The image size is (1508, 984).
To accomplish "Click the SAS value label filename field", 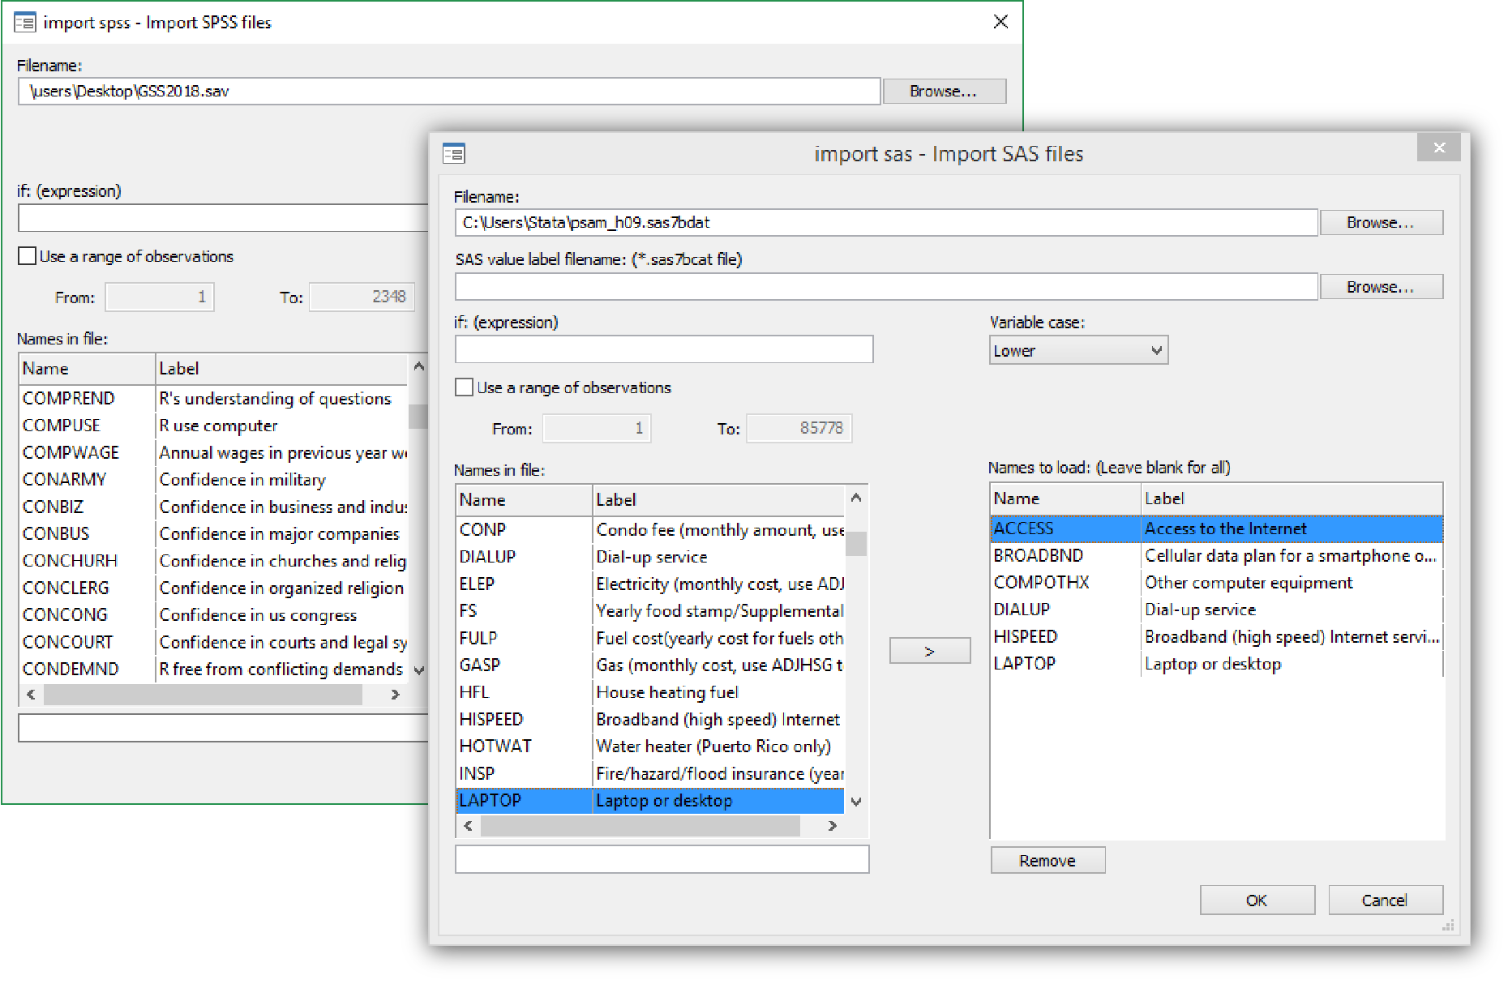I will coord(886,287).
